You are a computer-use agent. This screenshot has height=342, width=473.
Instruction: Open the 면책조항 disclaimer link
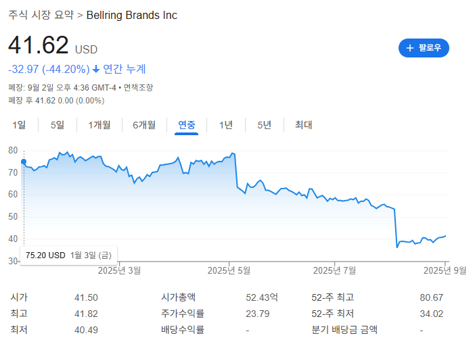coord(138,87)
